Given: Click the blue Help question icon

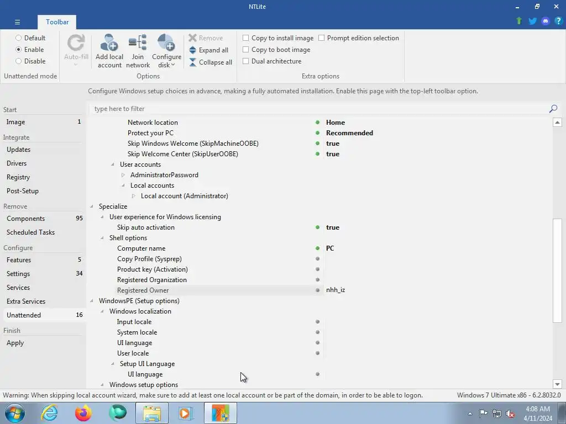Looking at the screenshot, I should [x=558, y=21].
